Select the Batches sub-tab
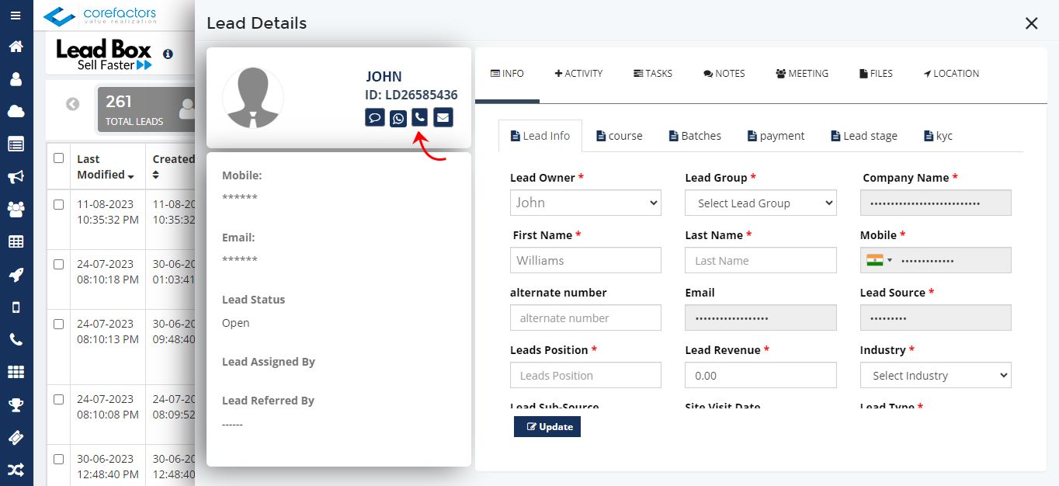 (696, 136)
